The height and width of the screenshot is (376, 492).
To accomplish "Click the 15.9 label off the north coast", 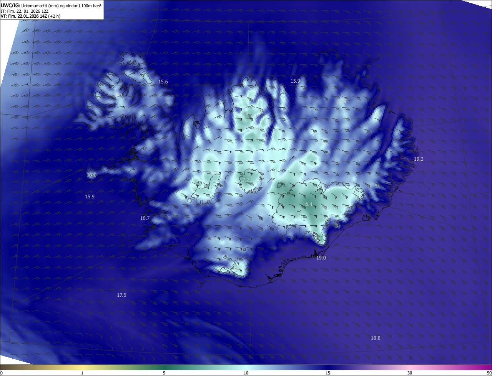I will 295,81.
